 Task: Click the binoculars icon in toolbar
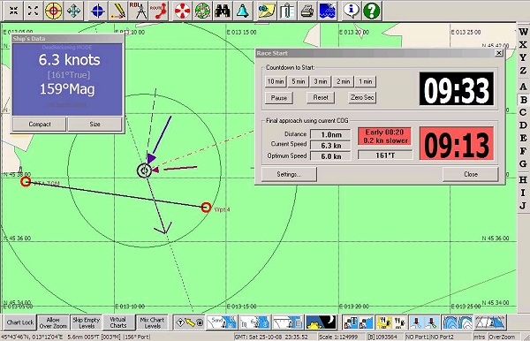pos(223,11)
